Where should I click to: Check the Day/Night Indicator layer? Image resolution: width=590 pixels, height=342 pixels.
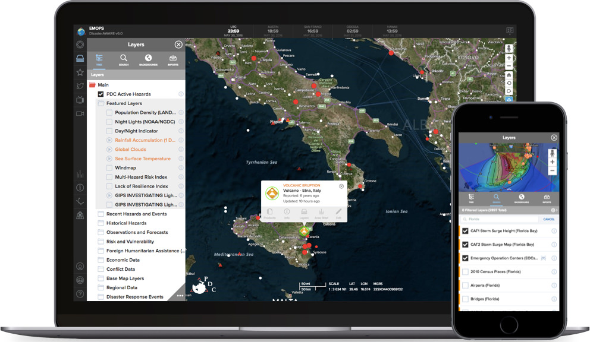point(109,131)
